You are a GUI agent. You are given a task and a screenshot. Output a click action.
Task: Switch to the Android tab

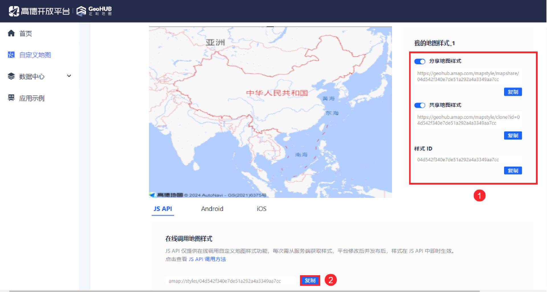click(212, 209)
